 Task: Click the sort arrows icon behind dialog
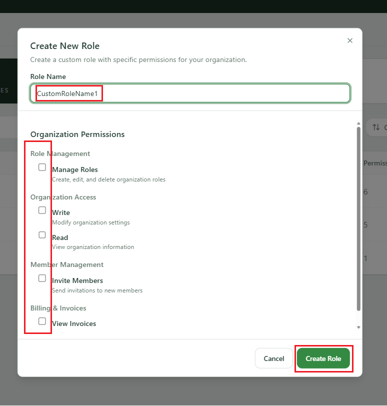[x=376, y=127]
